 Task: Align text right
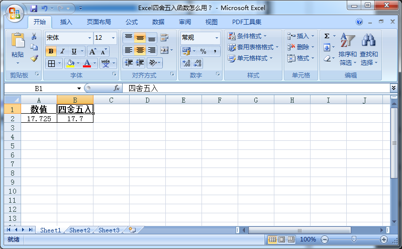152,50
